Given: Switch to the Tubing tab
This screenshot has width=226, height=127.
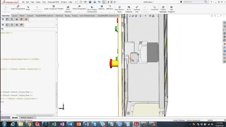Looking at the screenshot, I should click(75, 16).
